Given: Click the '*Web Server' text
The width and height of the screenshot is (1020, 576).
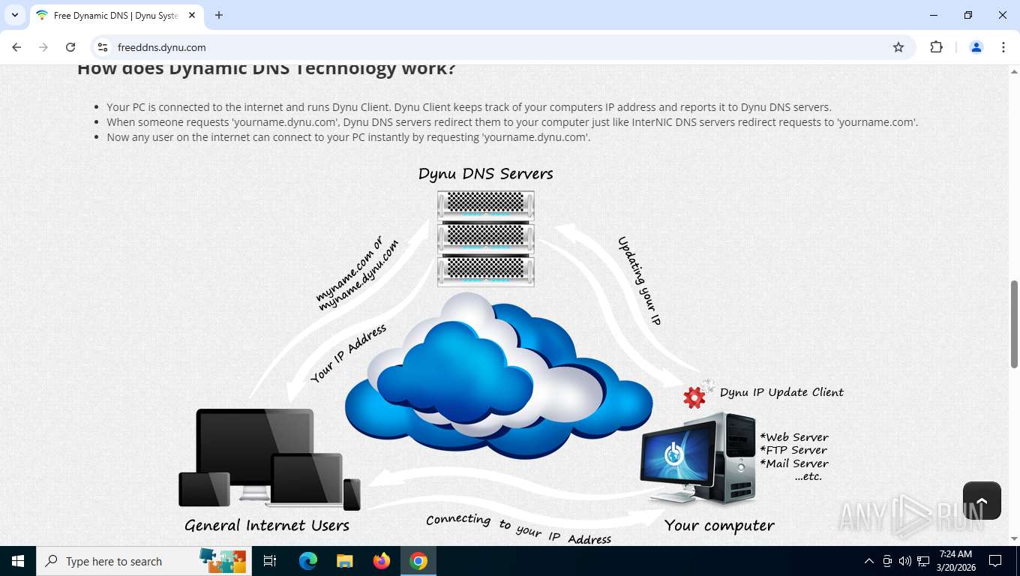Looking at the screenshot, I should tap(794, 437).
